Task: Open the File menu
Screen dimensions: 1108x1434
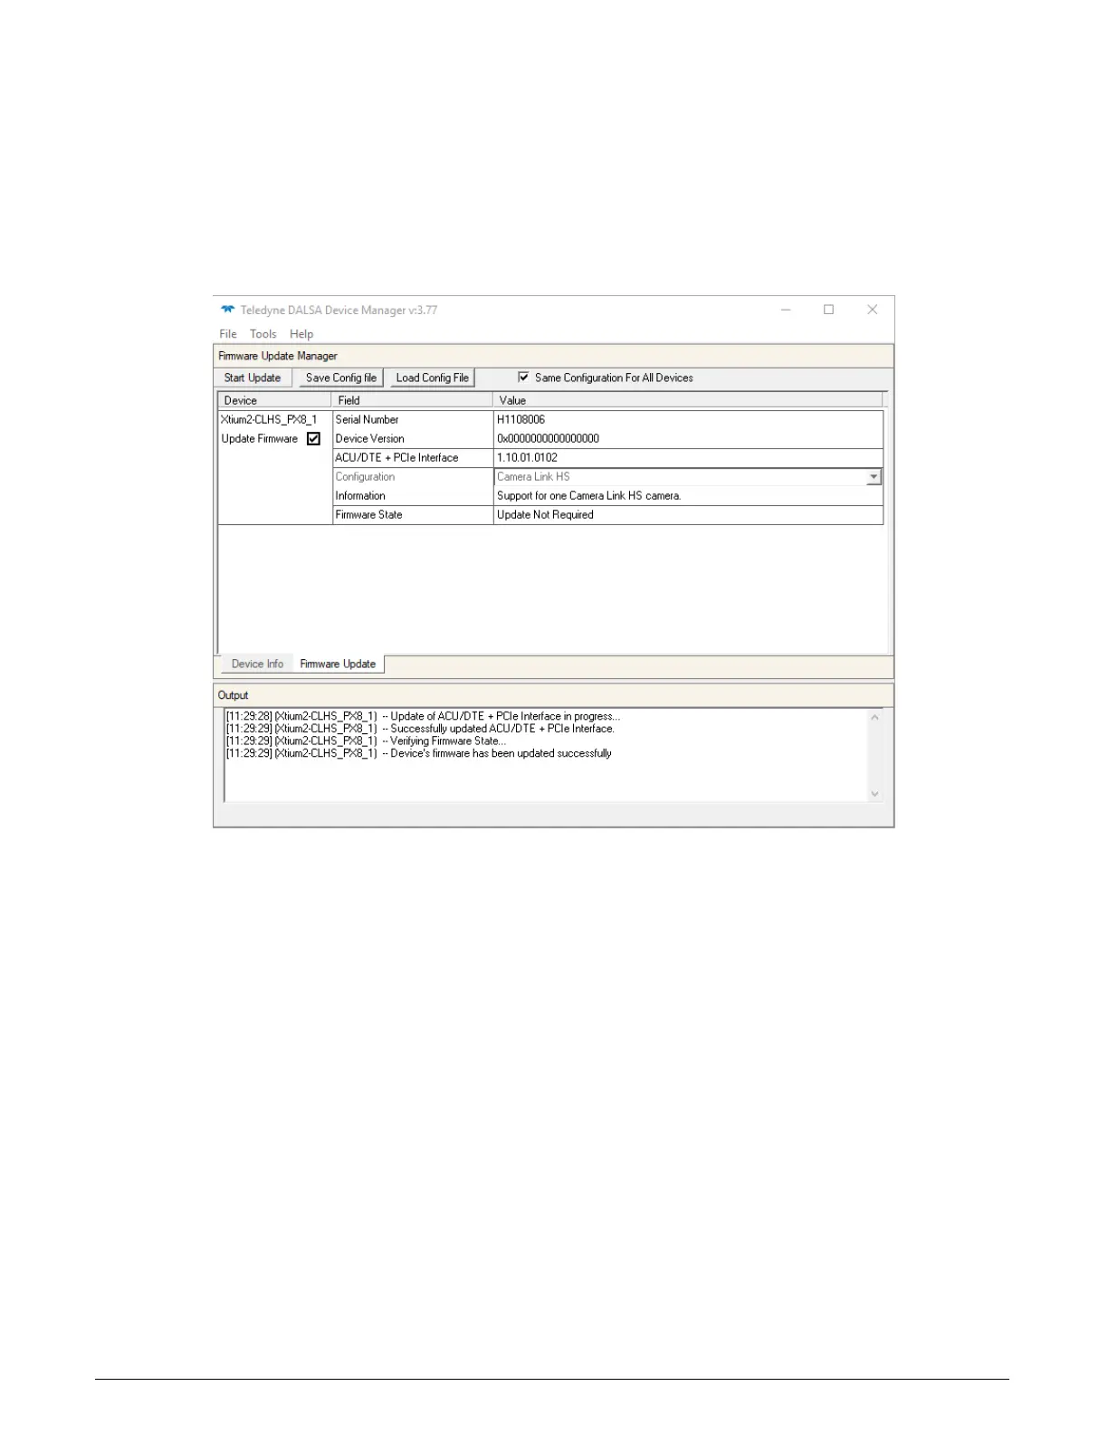Action: point(228,334)
